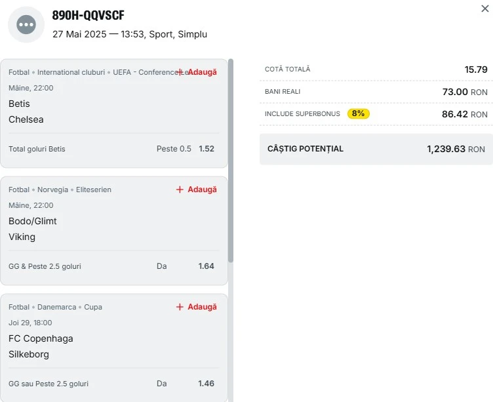
Task: Click the 8% superbonus badge
Action: point(359,113)
